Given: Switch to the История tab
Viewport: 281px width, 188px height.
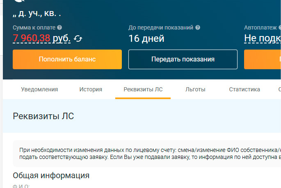Looking at the screenshot, I should 91,89.
